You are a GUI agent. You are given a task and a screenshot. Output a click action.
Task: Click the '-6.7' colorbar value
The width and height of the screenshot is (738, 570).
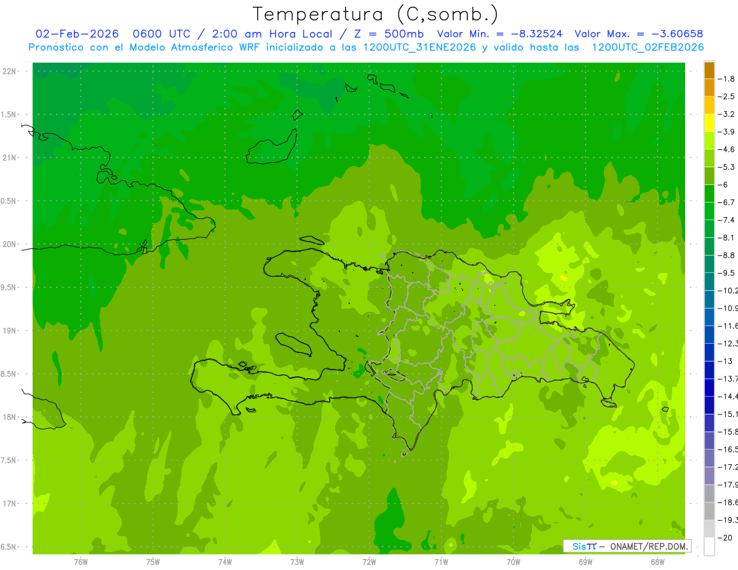[x=726, y=202]
